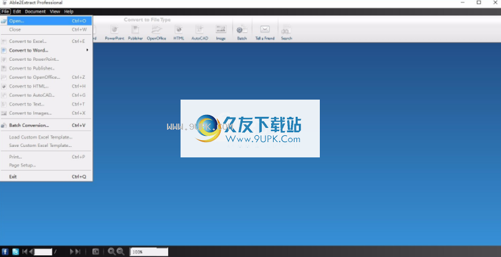Choose Batch Conversion... in File menu
Image resolution: width=501 pixels, height=257 pixels.
[x=46, y=125]
